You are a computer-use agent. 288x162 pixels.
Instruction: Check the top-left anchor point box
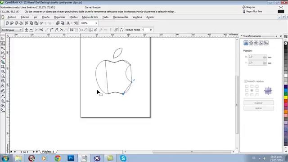point(247,86)
